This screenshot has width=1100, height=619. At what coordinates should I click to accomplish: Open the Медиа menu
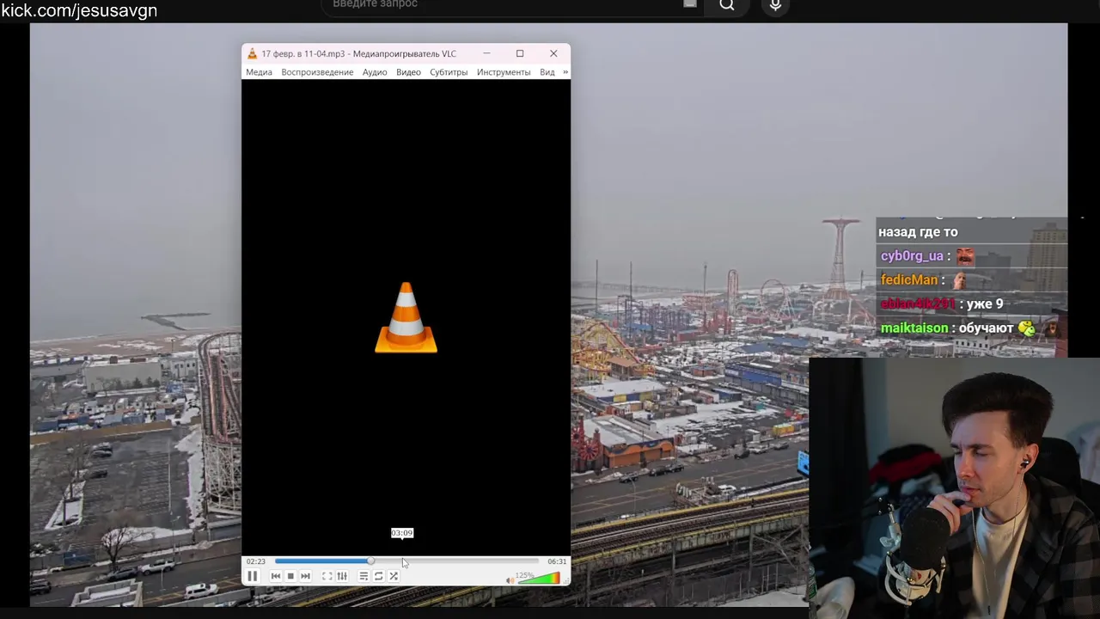[x=259, y=72]
